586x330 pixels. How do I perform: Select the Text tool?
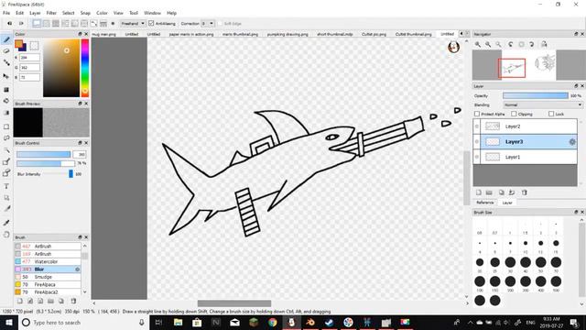6,186
